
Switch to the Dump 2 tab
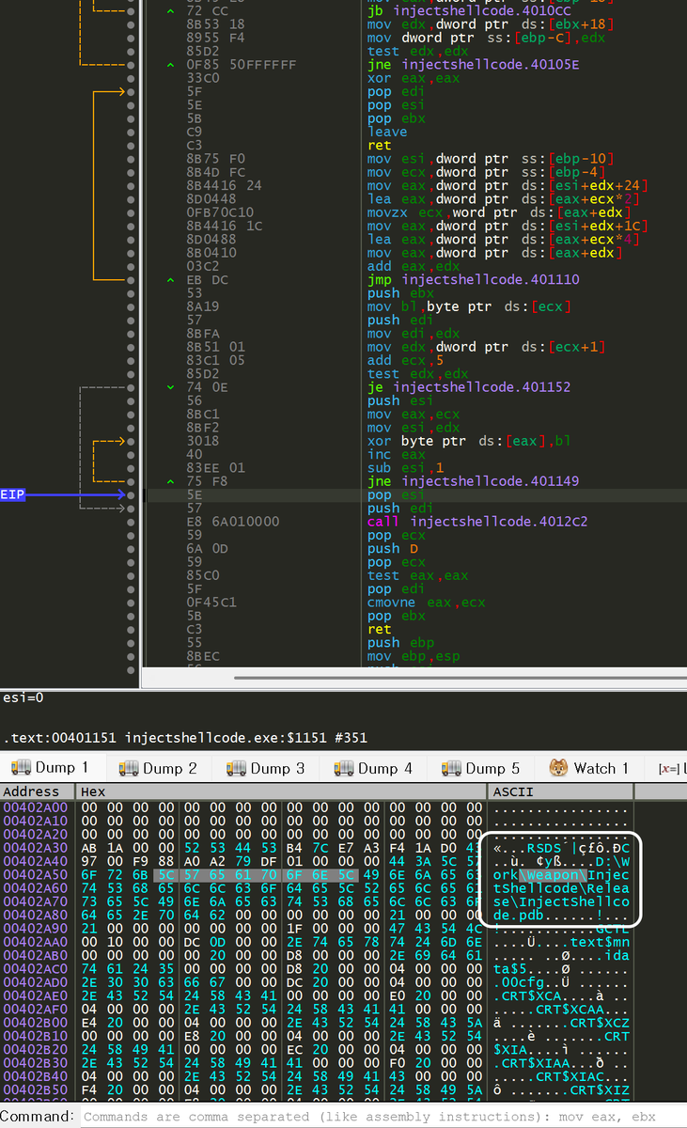point(160,768)
